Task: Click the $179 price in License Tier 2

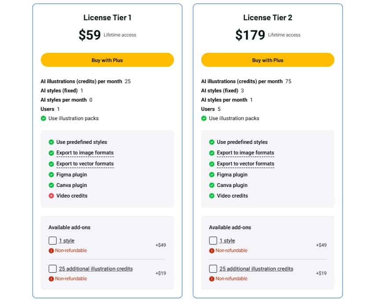Action: pyautogui.click(x=250, y=35)
